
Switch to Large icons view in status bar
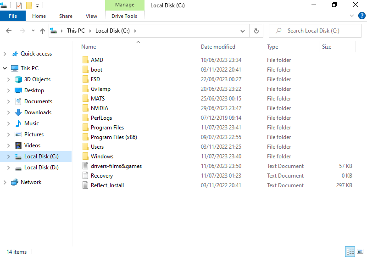click(360, 251)
